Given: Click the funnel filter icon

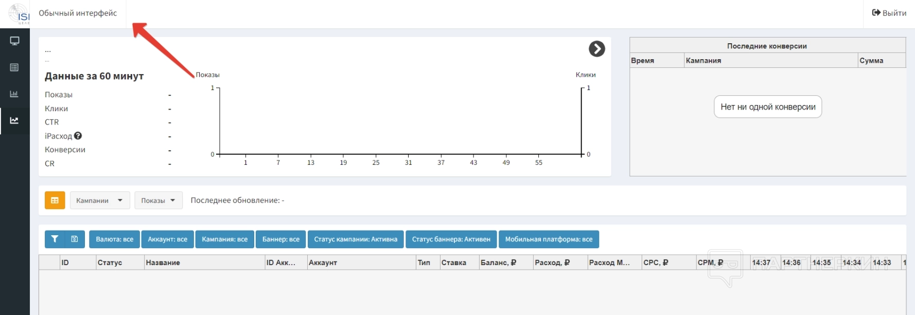Looking at the screenshot, I should [55, 239].
